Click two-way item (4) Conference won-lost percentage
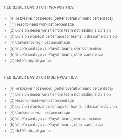121x137 pixels. point(40,42)
